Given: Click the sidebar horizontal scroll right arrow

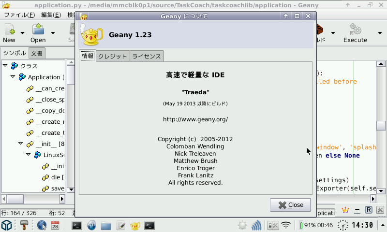Looking at the screenshot, I should (x=62, y=199).
